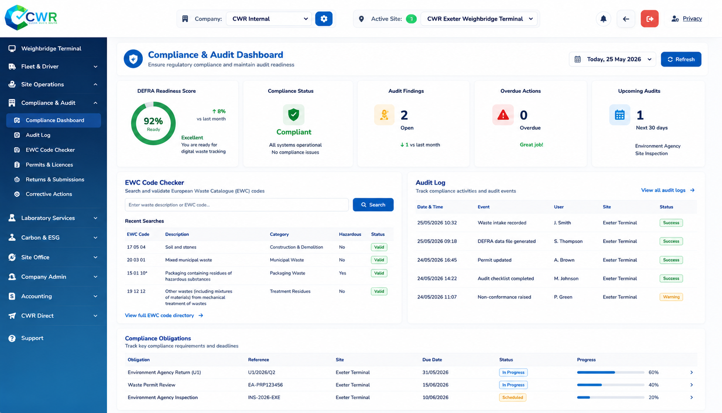Click the red Overdue Actions warning icon

(503, 115)
